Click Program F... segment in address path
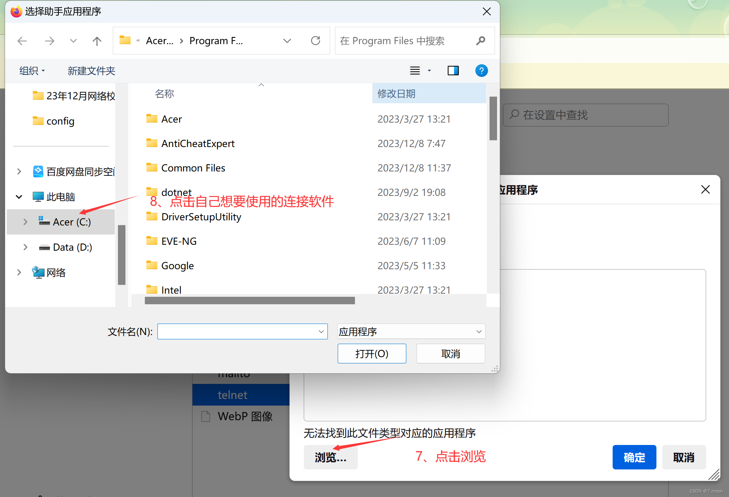Image resolution: width=729 pixels, height=497 pixels. 216,41
